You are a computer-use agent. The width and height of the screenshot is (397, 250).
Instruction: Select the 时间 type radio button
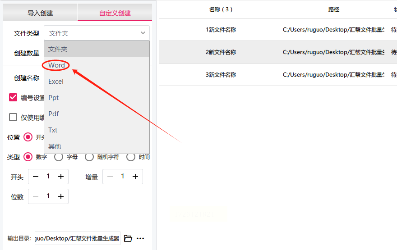(131, 157)
